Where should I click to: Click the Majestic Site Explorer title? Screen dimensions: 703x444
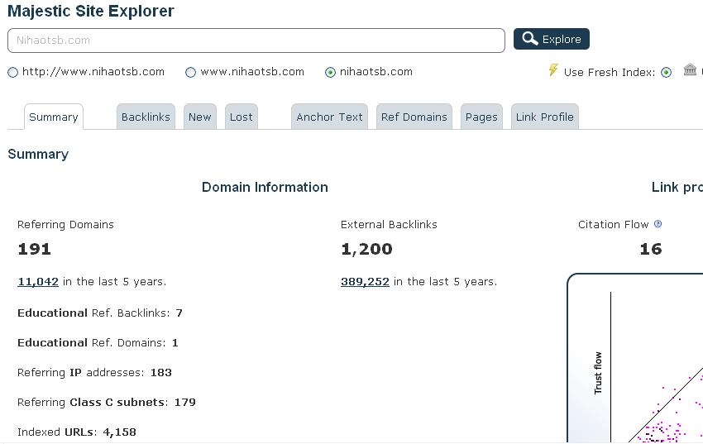click(91, 12)
